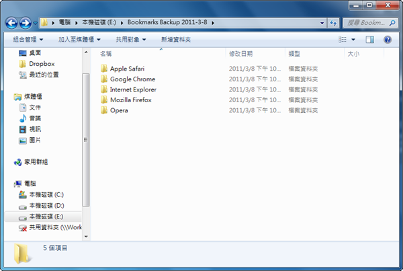
Task: Click the 5 個項目 status text
Action: pyautogui.click(x=55, y=248)
